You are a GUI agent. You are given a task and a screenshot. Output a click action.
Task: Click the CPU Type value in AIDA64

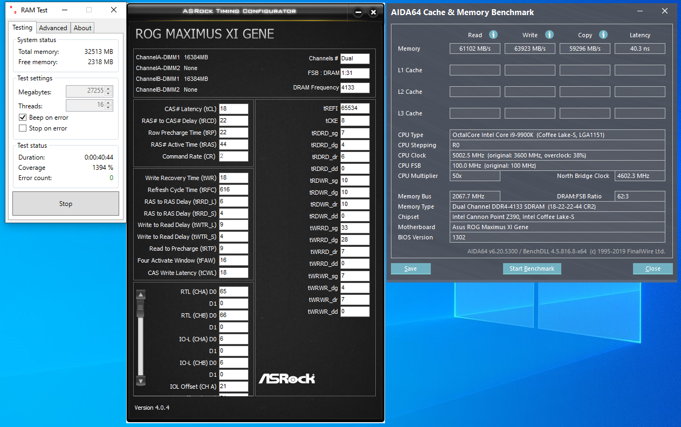click(558, 135)
